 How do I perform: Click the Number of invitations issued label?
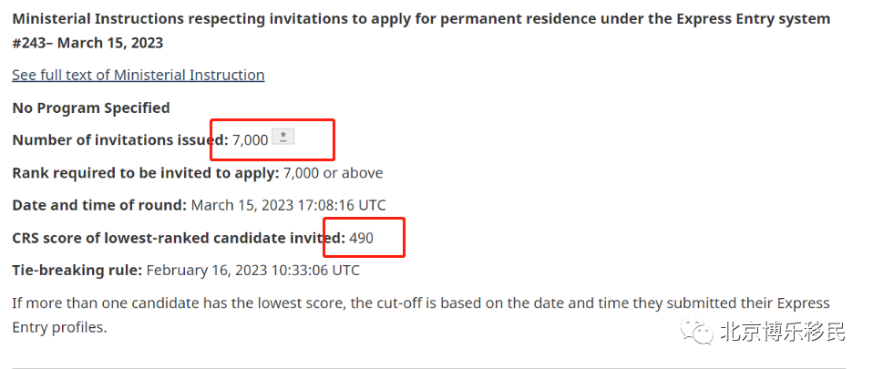pyautogui.click(x=120, y=139)
